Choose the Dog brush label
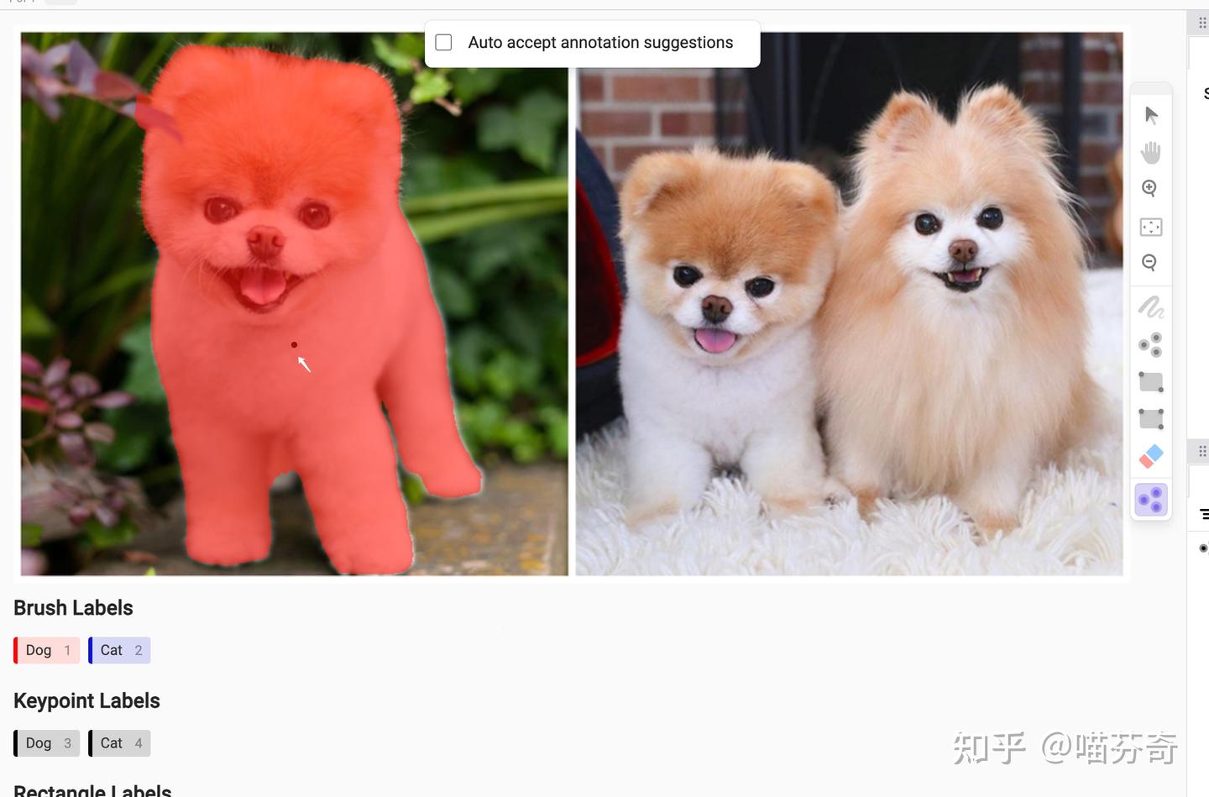The image size is (1209, 797). tap(47, 650)
